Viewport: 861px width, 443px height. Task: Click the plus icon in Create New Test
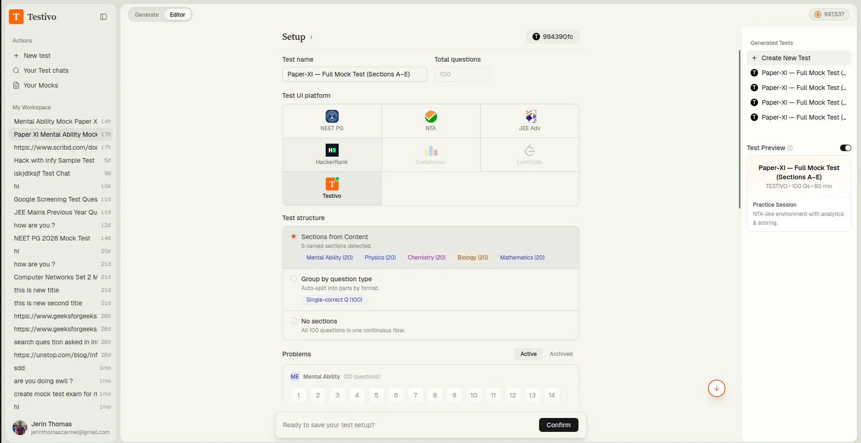click(x=754, y=58)
